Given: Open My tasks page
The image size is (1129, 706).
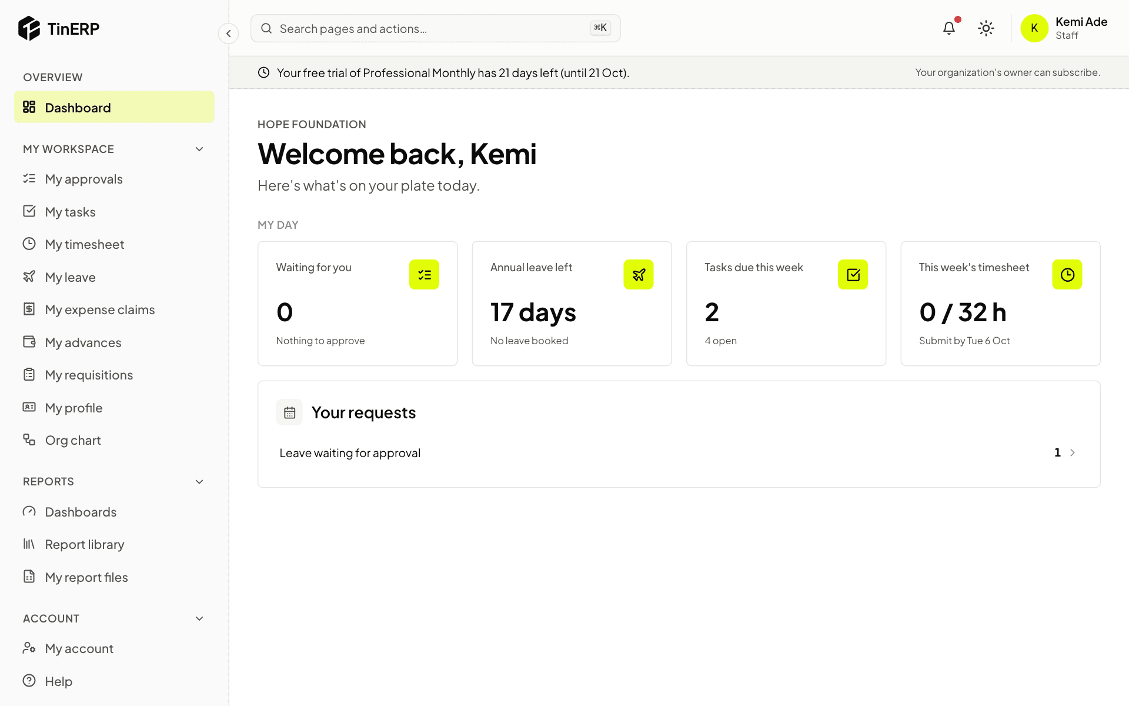Looking at the screenshot, I should 114,212.
